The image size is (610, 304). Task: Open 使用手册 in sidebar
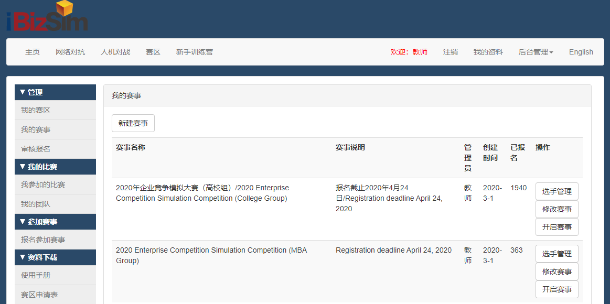click(x=55, y=275)
